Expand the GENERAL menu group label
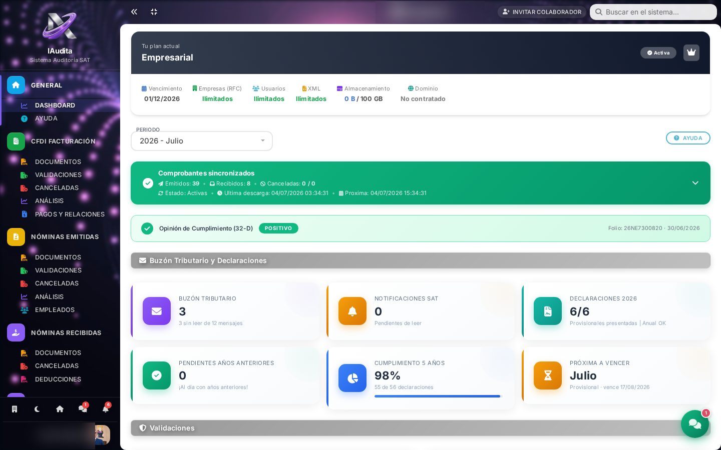The height and width of the screenshot is (450, 721). pos(47,85)
